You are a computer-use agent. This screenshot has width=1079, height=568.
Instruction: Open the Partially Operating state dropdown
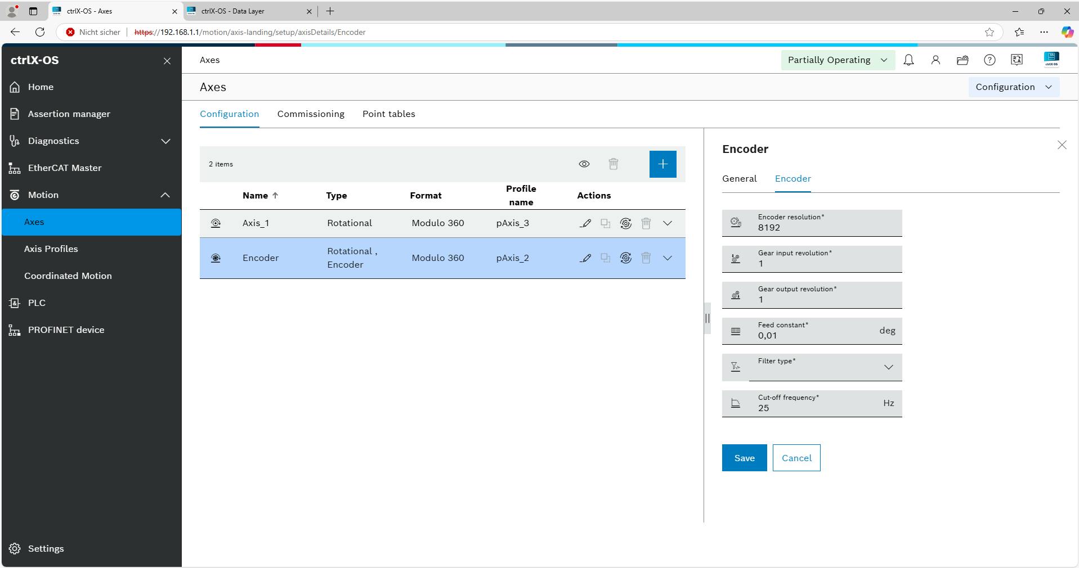838,60
